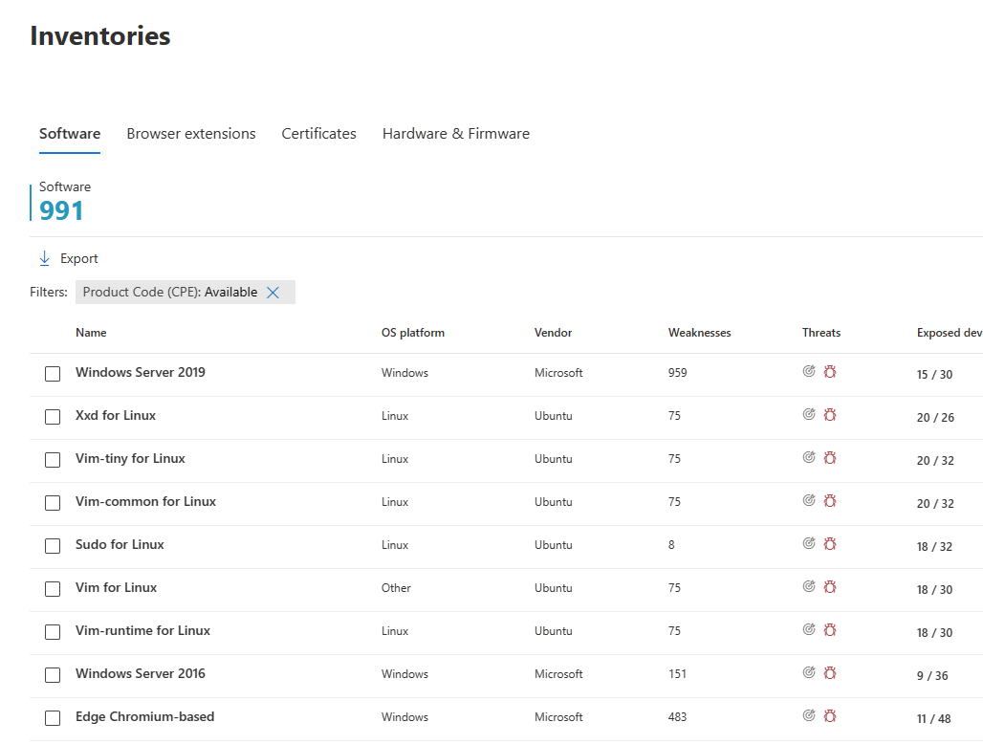The height and width of the screenshot is (744, 983).
Task: Click exposed devices value 9 / 36
Action: (932, 676)
